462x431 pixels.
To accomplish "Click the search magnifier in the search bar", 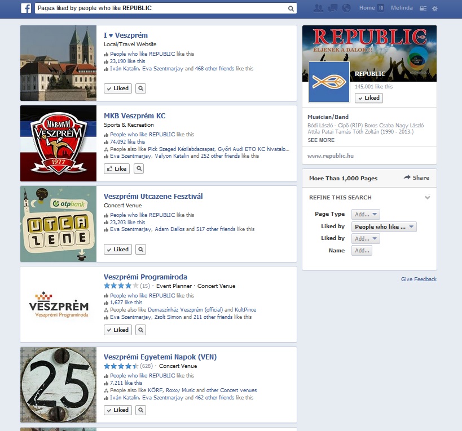I will click(291, 8).
